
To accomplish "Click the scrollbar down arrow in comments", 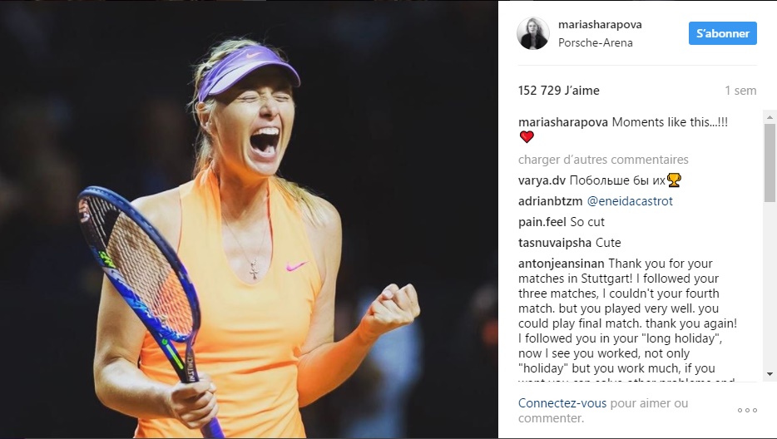I will pos(770,374).
